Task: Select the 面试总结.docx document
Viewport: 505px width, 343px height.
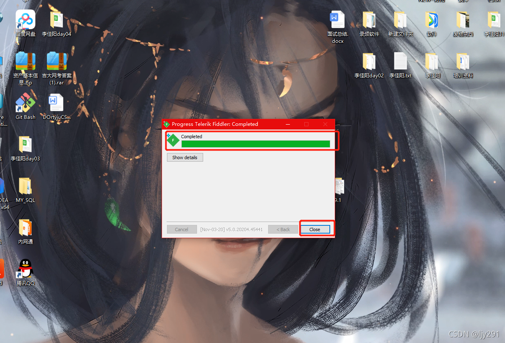Action: click(x=338, y=27)
